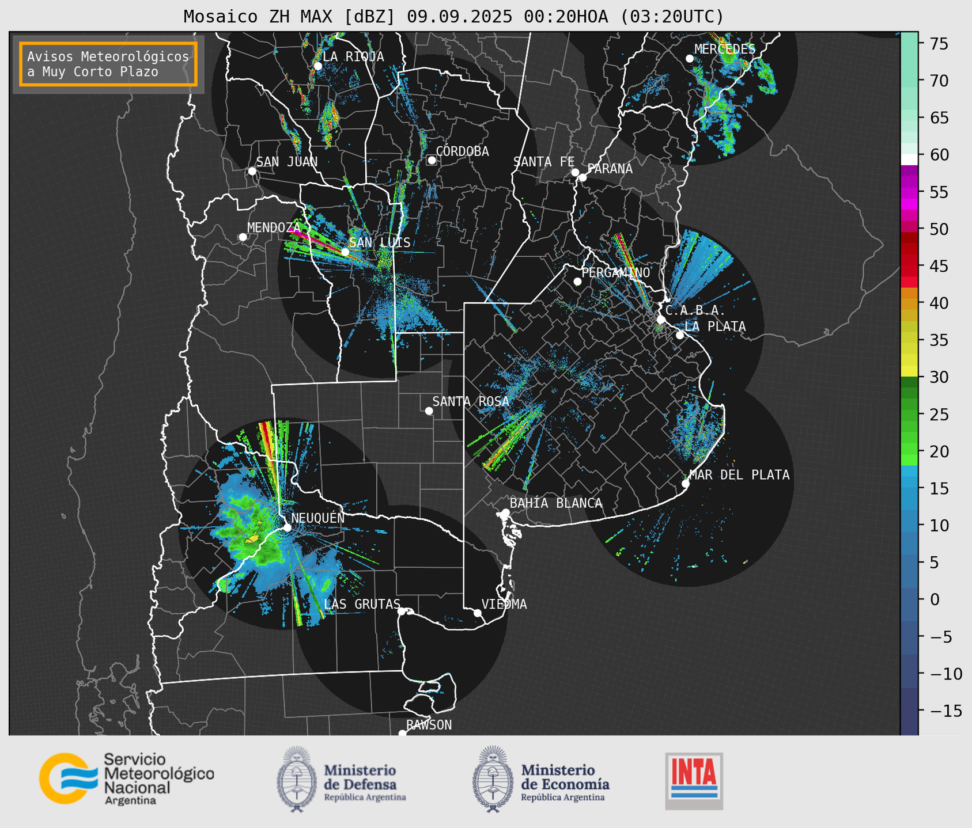Click the SANTA FE city marker dot

575,172
